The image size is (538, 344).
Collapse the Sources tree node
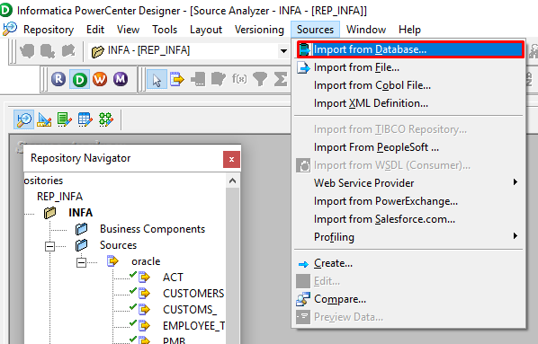point(50,246)
